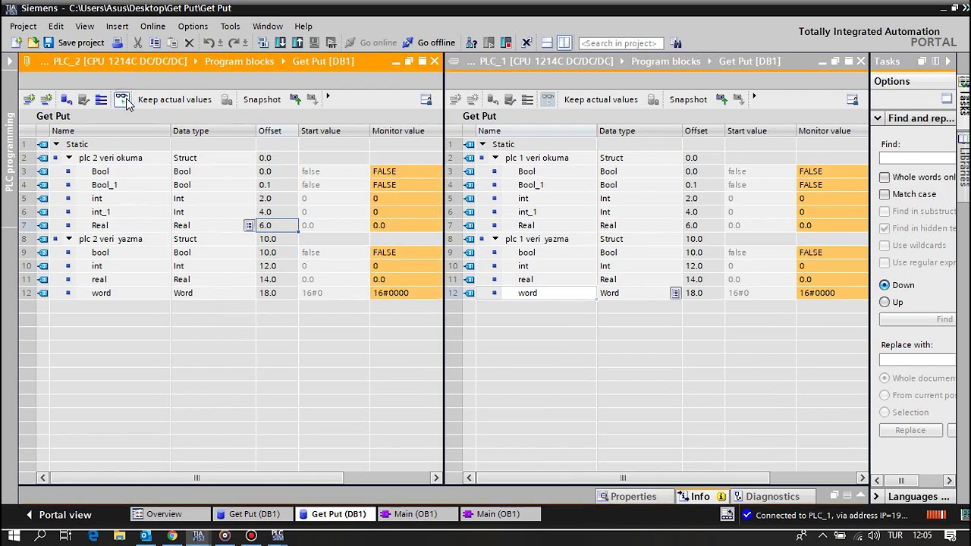
Task: Open the Options menu
Action: click(x=193, y=26)
